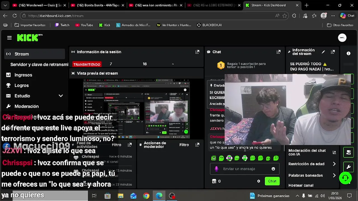The height and width of the screenshot is (201, 358).
Task: Open the Próximas ganancias taskbar widget
Action: point(270,196)
